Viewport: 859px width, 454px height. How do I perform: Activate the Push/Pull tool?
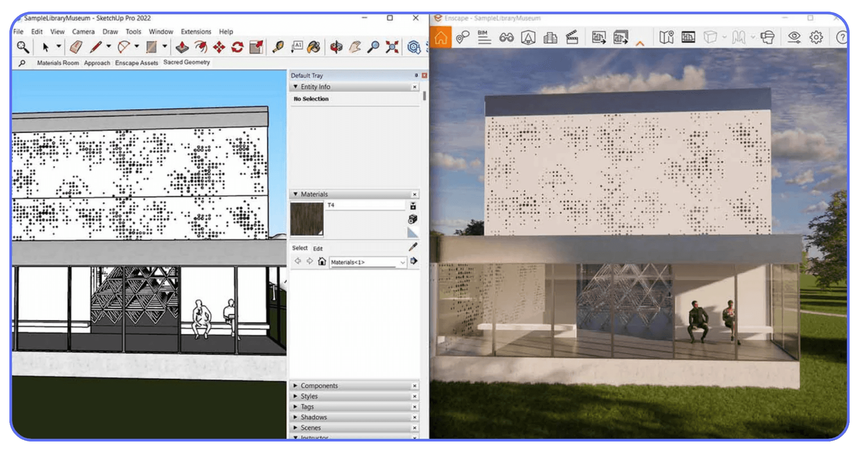pos(182,47)
